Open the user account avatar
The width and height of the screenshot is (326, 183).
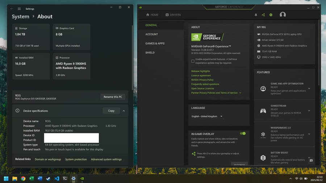point(283,15)
